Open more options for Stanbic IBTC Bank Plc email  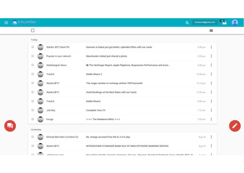click(211, 47)
